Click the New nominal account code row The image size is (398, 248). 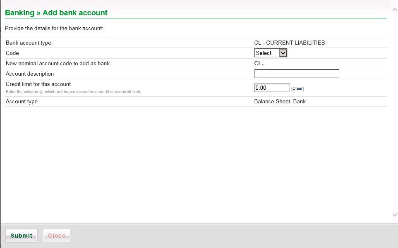pos(58,63)
